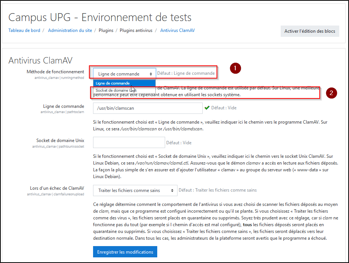Click the red annotation circle numbered 1

coord(235,68)
